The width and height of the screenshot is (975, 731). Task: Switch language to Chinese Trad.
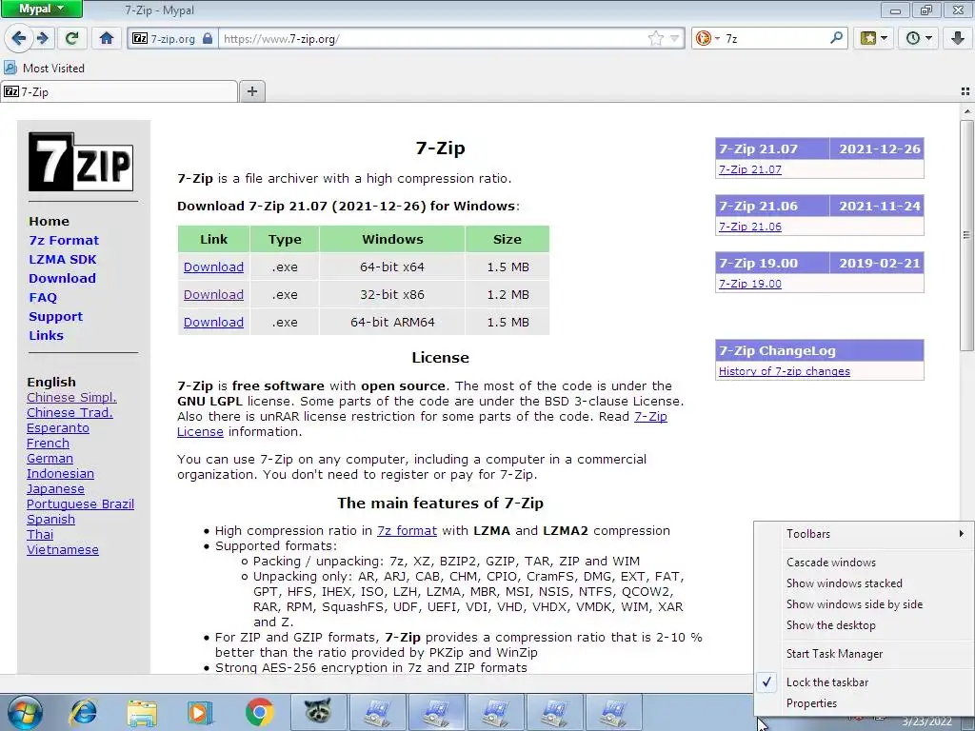70,413
